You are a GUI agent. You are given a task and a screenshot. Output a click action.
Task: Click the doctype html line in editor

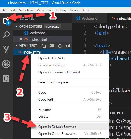(111, 26)
